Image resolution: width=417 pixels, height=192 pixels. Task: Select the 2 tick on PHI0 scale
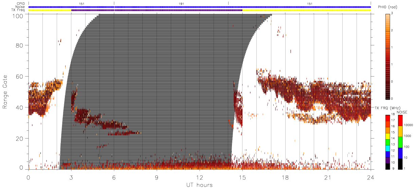pyautogui.click(x=392, y=30)
